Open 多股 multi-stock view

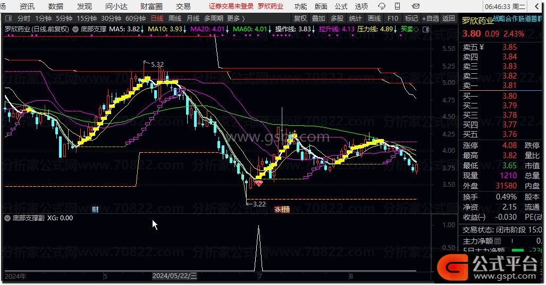(x=337, y=19)
